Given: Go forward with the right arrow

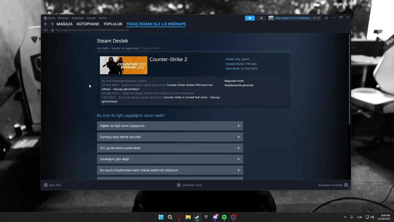Looking at the screenshot, I should click(x=52, y=24).
